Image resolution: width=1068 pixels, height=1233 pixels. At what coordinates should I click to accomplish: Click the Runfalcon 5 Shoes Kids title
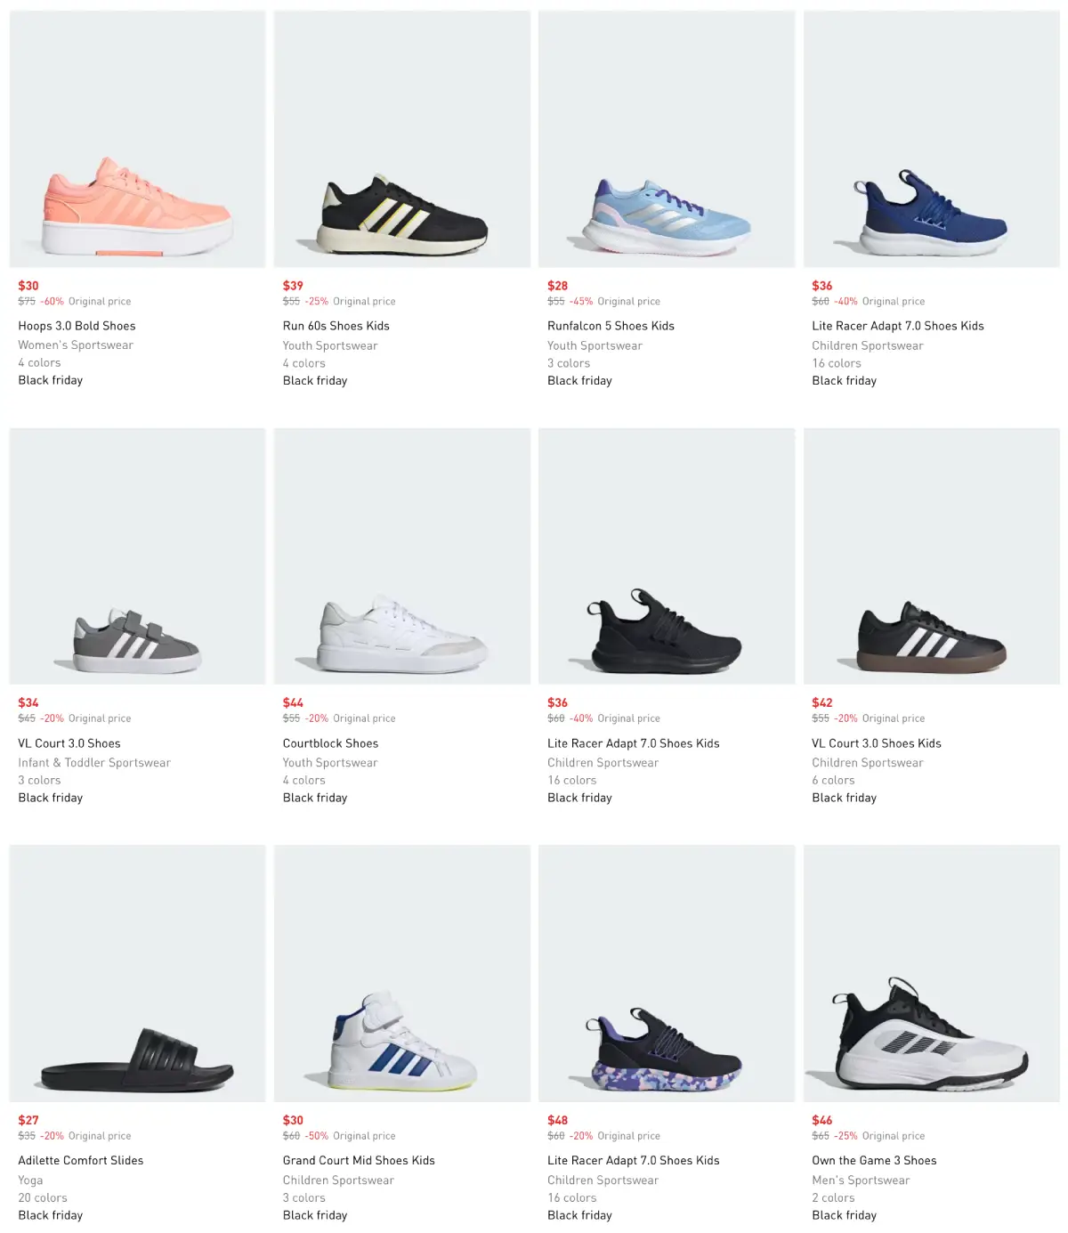[611, 326]
